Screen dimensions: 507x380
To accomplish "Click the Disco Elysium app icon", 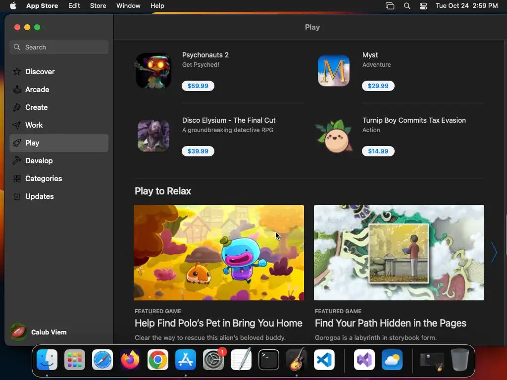I will point(153,136).
